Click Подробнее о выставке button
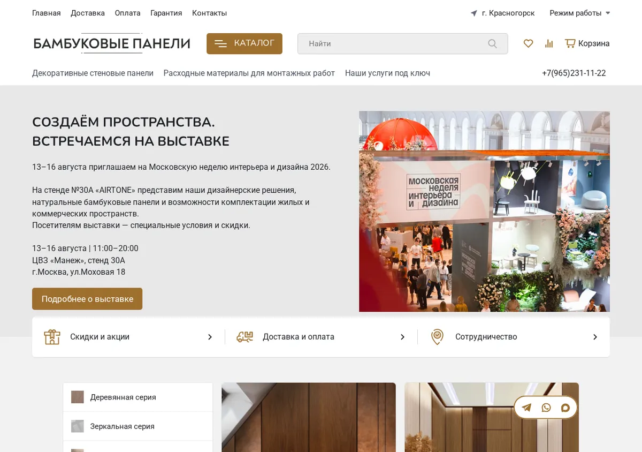 click(x=87, y=299)
